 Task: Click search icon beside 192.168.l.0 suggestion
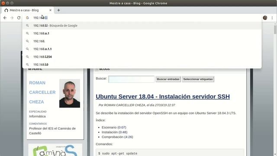pyautogui.click(x=27, y=65)
